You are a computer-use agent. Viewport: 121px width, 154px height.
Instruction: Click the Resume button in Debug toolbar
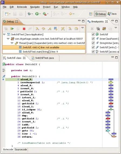click(x=12, y=29)
